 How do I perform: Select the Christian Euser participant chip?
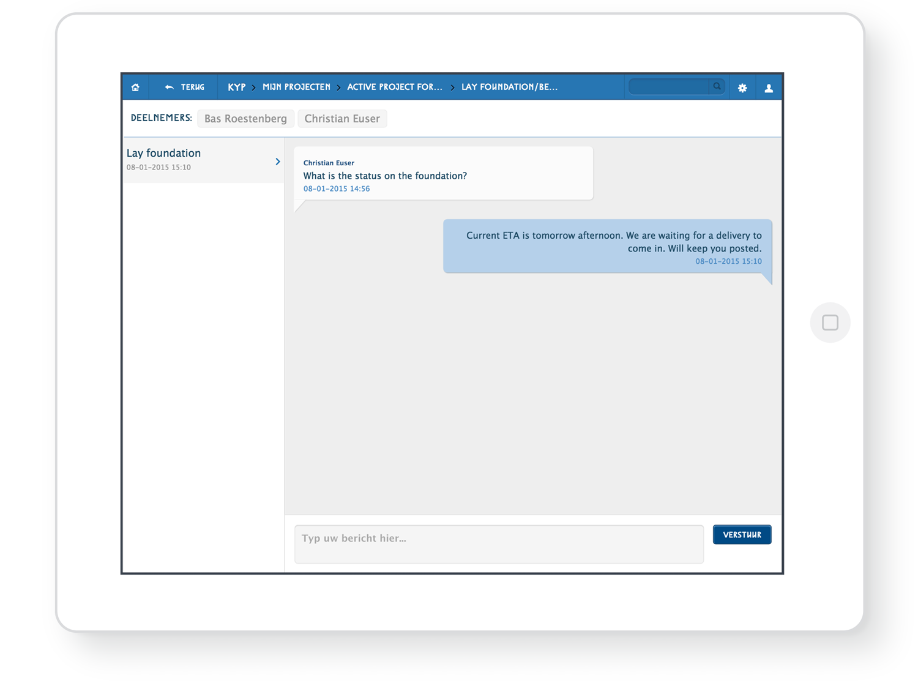click(x=342, y=119)
